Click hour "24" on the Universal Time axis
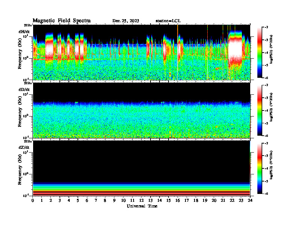298x230 pixels. coord(250,200)
